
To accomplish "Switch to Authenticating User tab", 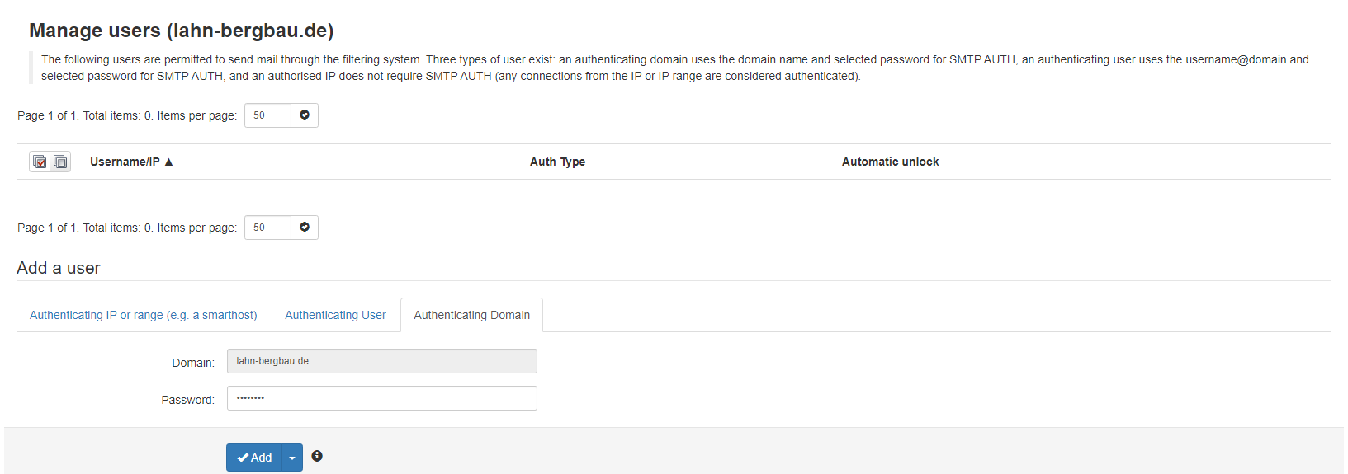I will click(x=335, y=315).
